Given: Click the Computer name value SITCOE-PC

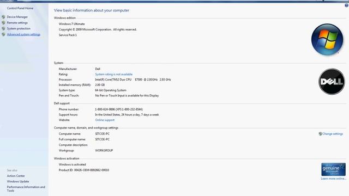Looking at the screenshot, I should 103,134.
